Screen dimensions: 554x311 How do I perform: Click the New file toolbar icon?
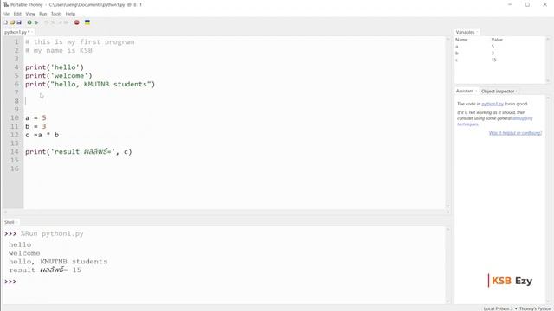(5, 22)
